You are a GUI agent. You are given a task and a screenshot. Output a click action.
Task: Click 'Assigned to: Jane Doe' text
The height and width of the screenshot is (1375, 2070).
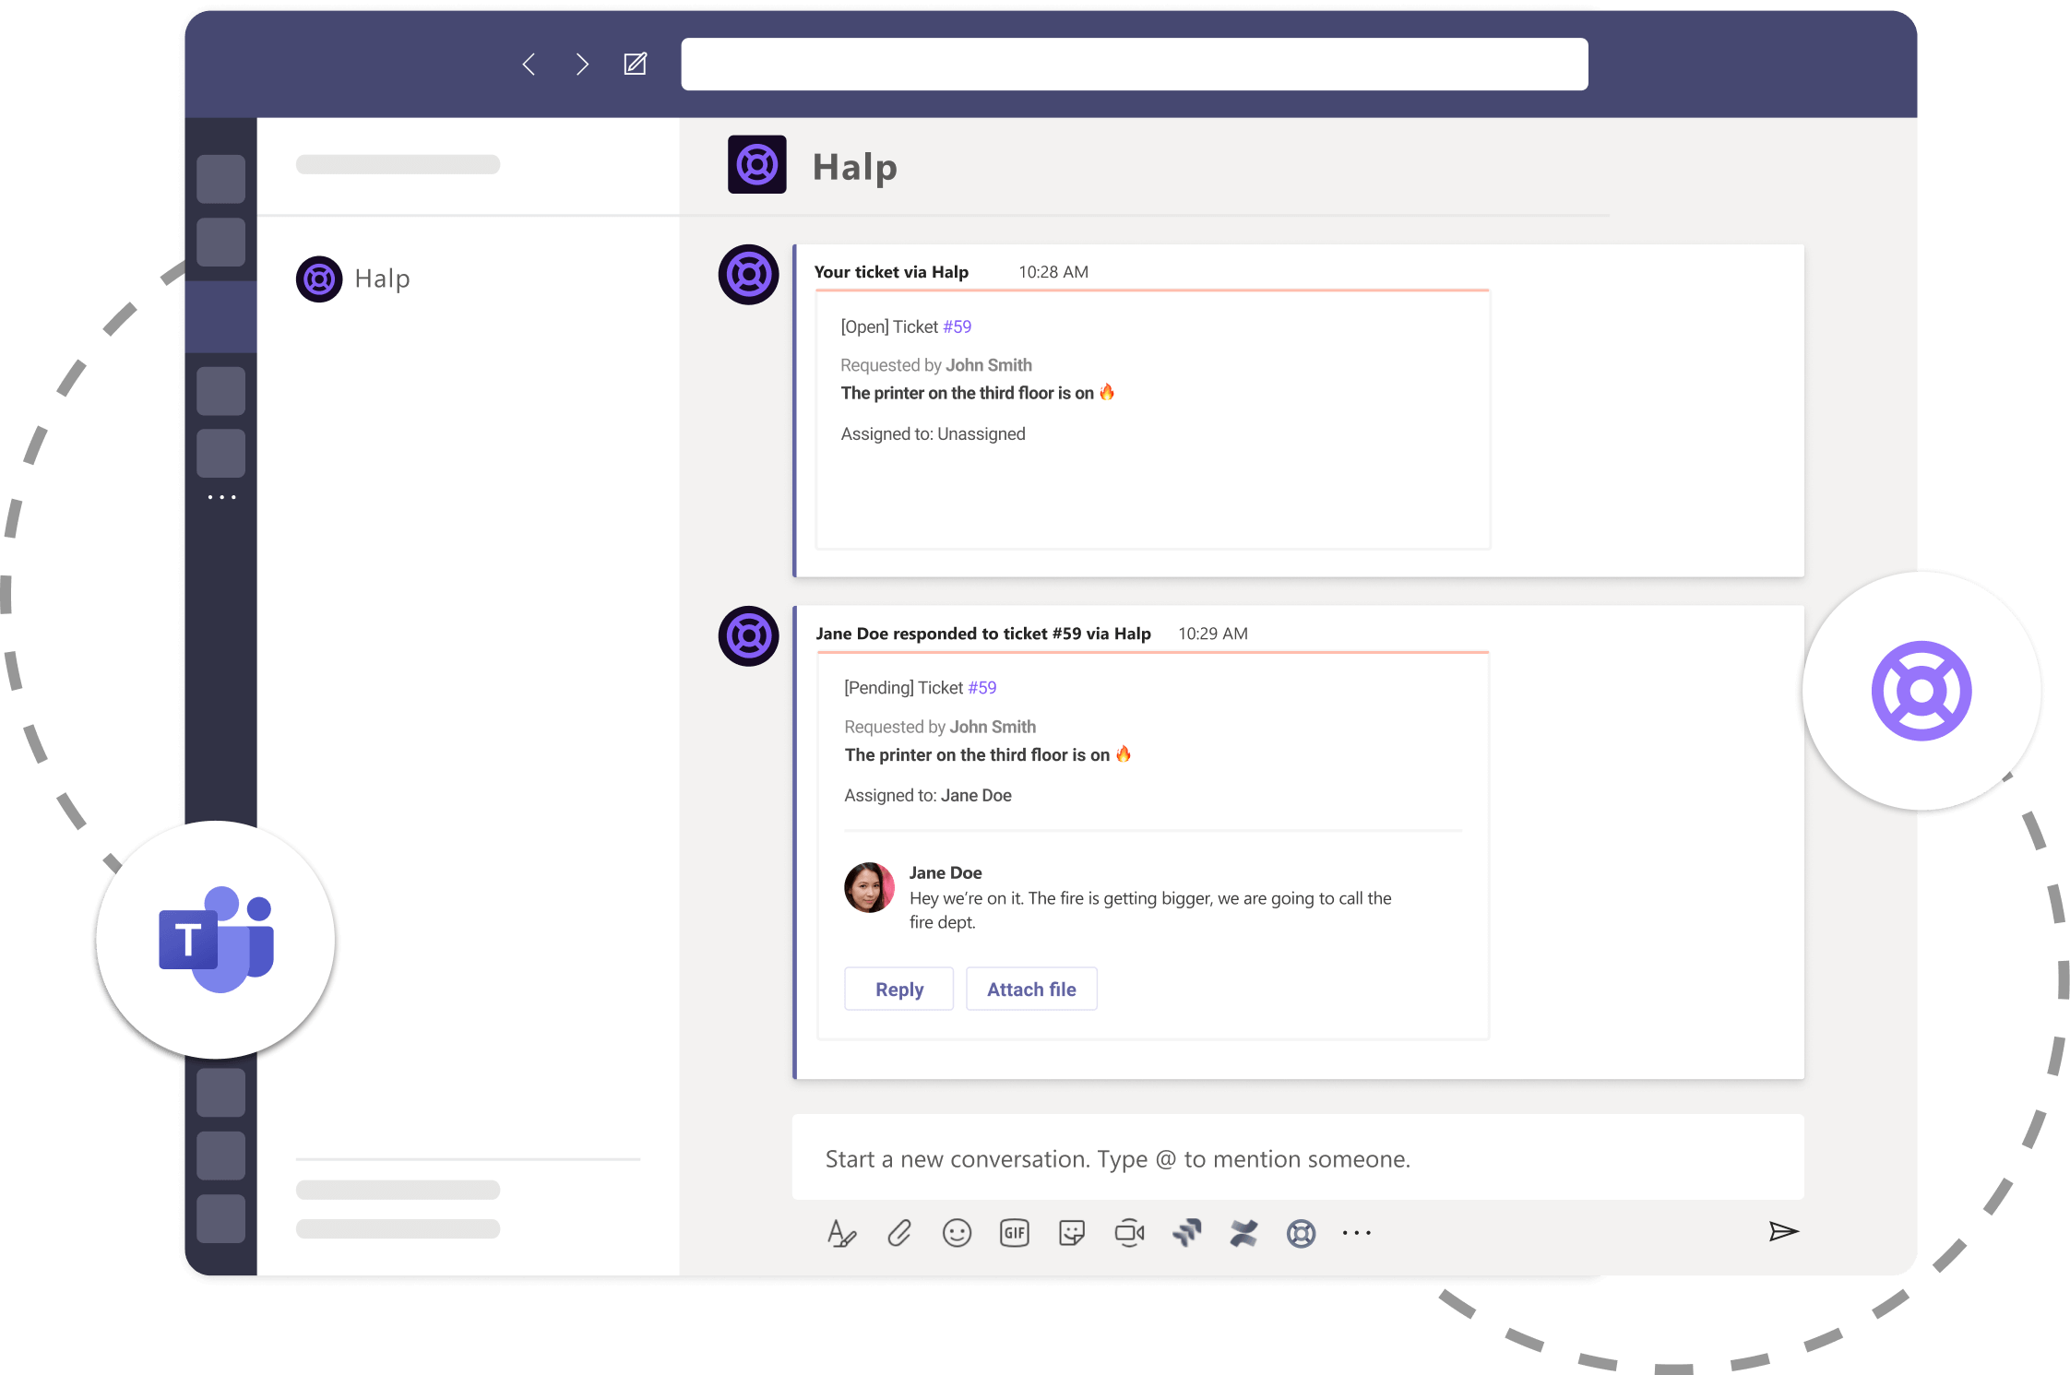[x=928, y=795]
